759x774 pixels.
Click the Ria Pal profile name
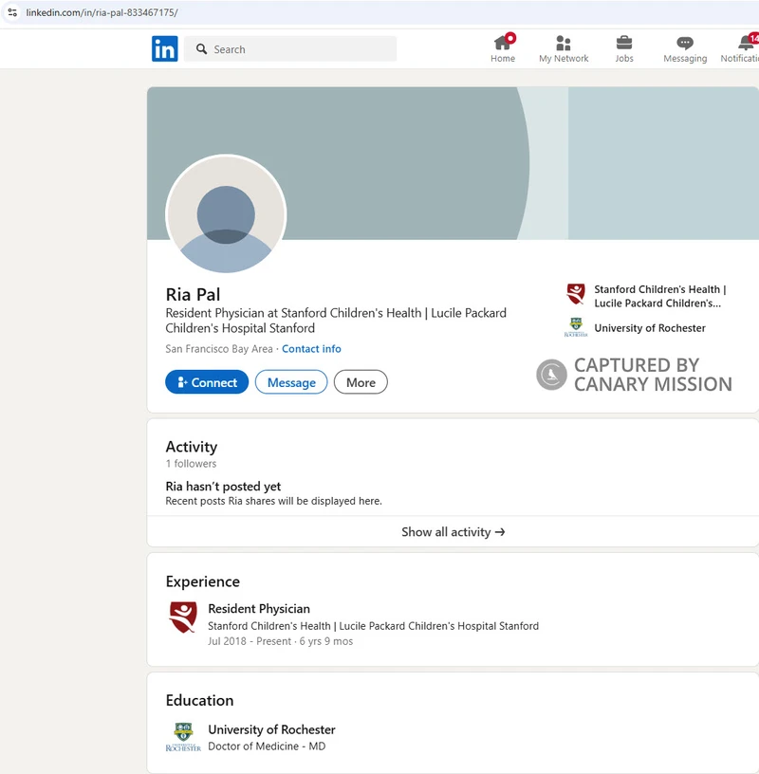tap(194, 295)
